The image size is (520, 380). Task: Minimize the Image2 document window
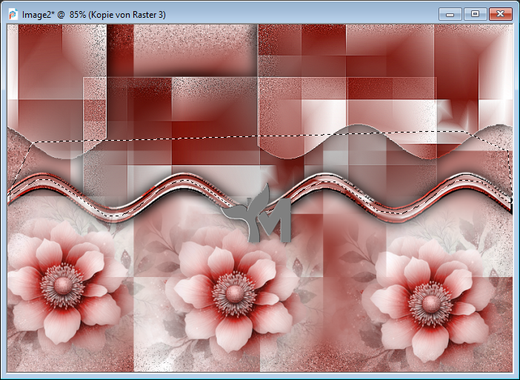pyautogui.click(x=450, y=13)
